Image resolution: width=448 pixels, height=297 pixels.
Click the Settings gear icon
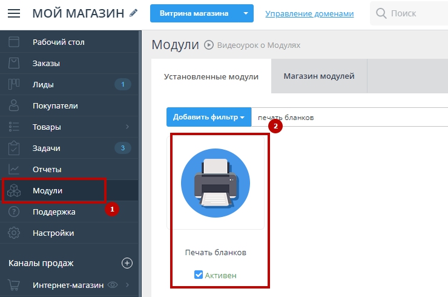point(15,233)
